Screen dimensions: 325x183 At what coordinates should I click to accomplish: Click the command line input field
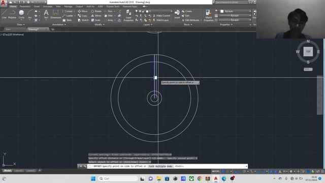167,166
